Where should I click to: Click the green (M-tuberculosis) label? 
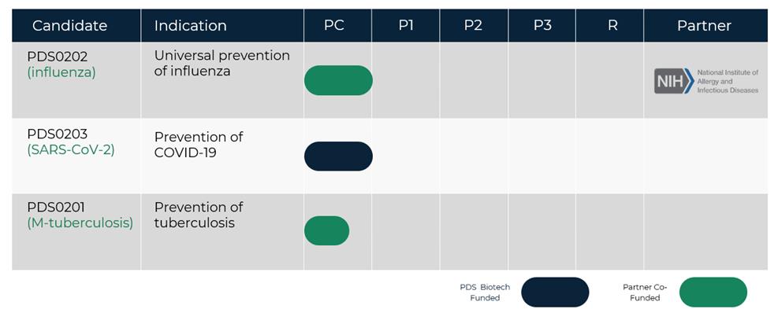pos(80,223)
